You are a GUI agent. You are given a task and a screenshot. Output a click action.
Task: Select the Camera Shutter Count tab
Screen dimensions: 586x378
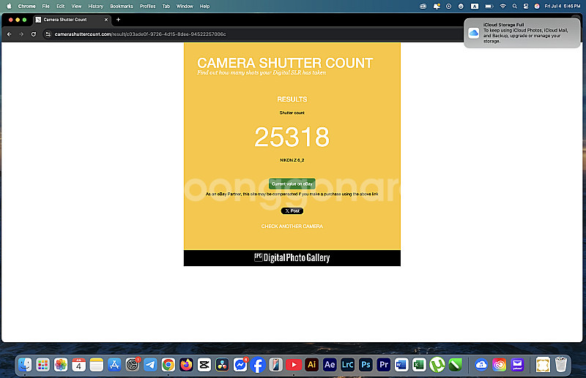point(72,20)
